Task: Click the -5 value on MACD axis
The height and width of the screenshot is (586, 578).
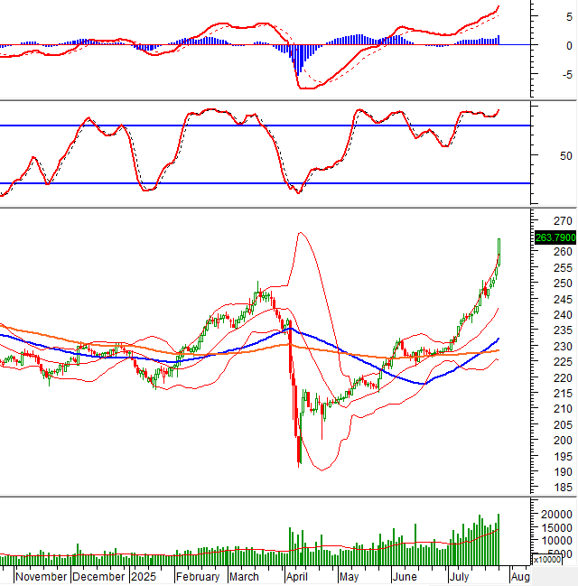Action: 567,75
